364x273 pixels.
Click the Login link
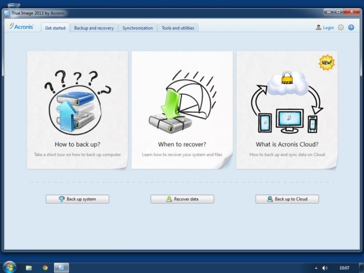328,28
